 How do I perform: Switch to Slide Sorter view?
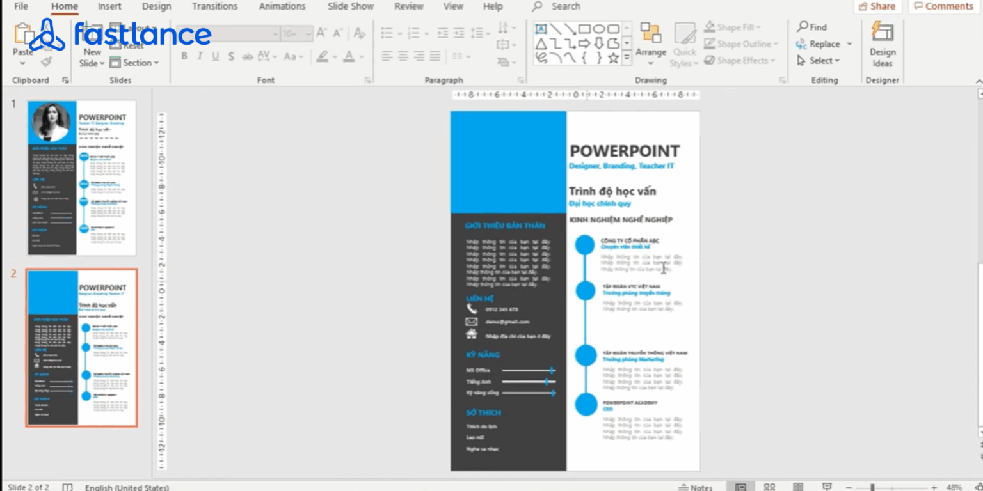[x=769, y=487]
